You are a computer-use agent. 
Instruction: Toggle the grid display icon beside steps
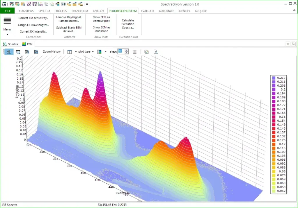click(134, 52)
